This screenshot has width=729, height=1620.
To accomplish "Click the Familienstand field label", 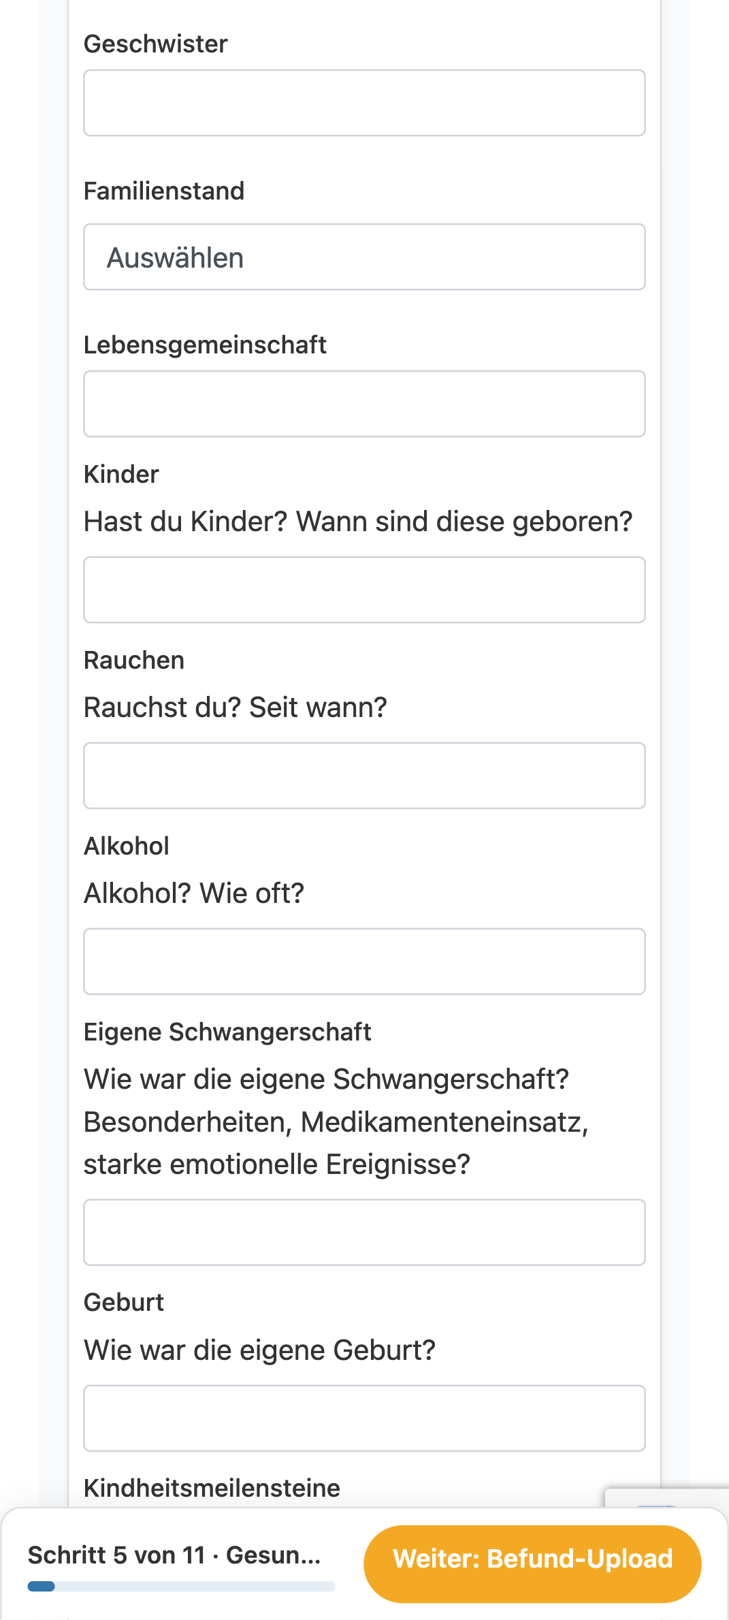I will (x=164, y=191).
